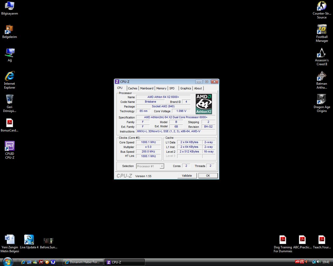Viewport: 333px width, 266px height.
Task: Open the ABC.Practic PDF icon
Action: (302, 242)
